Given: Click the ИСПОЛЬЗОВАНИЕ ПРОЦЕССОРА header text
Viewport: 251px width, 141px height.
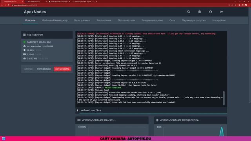Looking at the screenshot, I should pyautogui.click(x=179, y=120).
